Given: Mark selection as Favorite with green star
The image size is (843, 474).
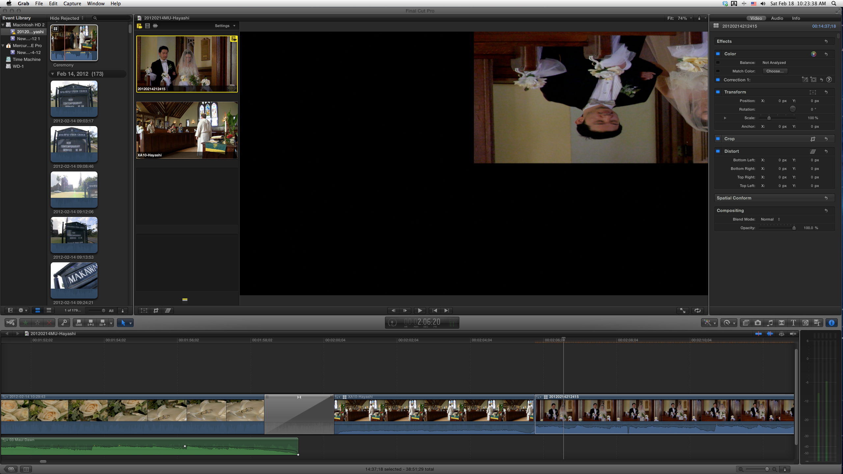Looking at the screenshot, I should click(x=25, y=323).
